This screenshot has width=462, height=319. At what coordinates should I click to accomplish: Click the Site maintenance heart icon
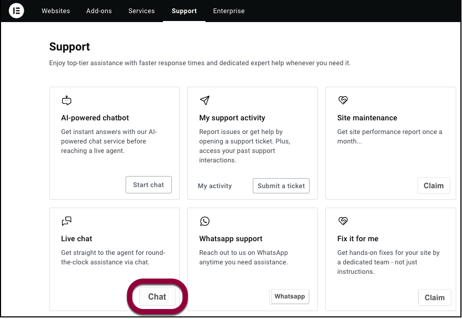coord(343,100)
